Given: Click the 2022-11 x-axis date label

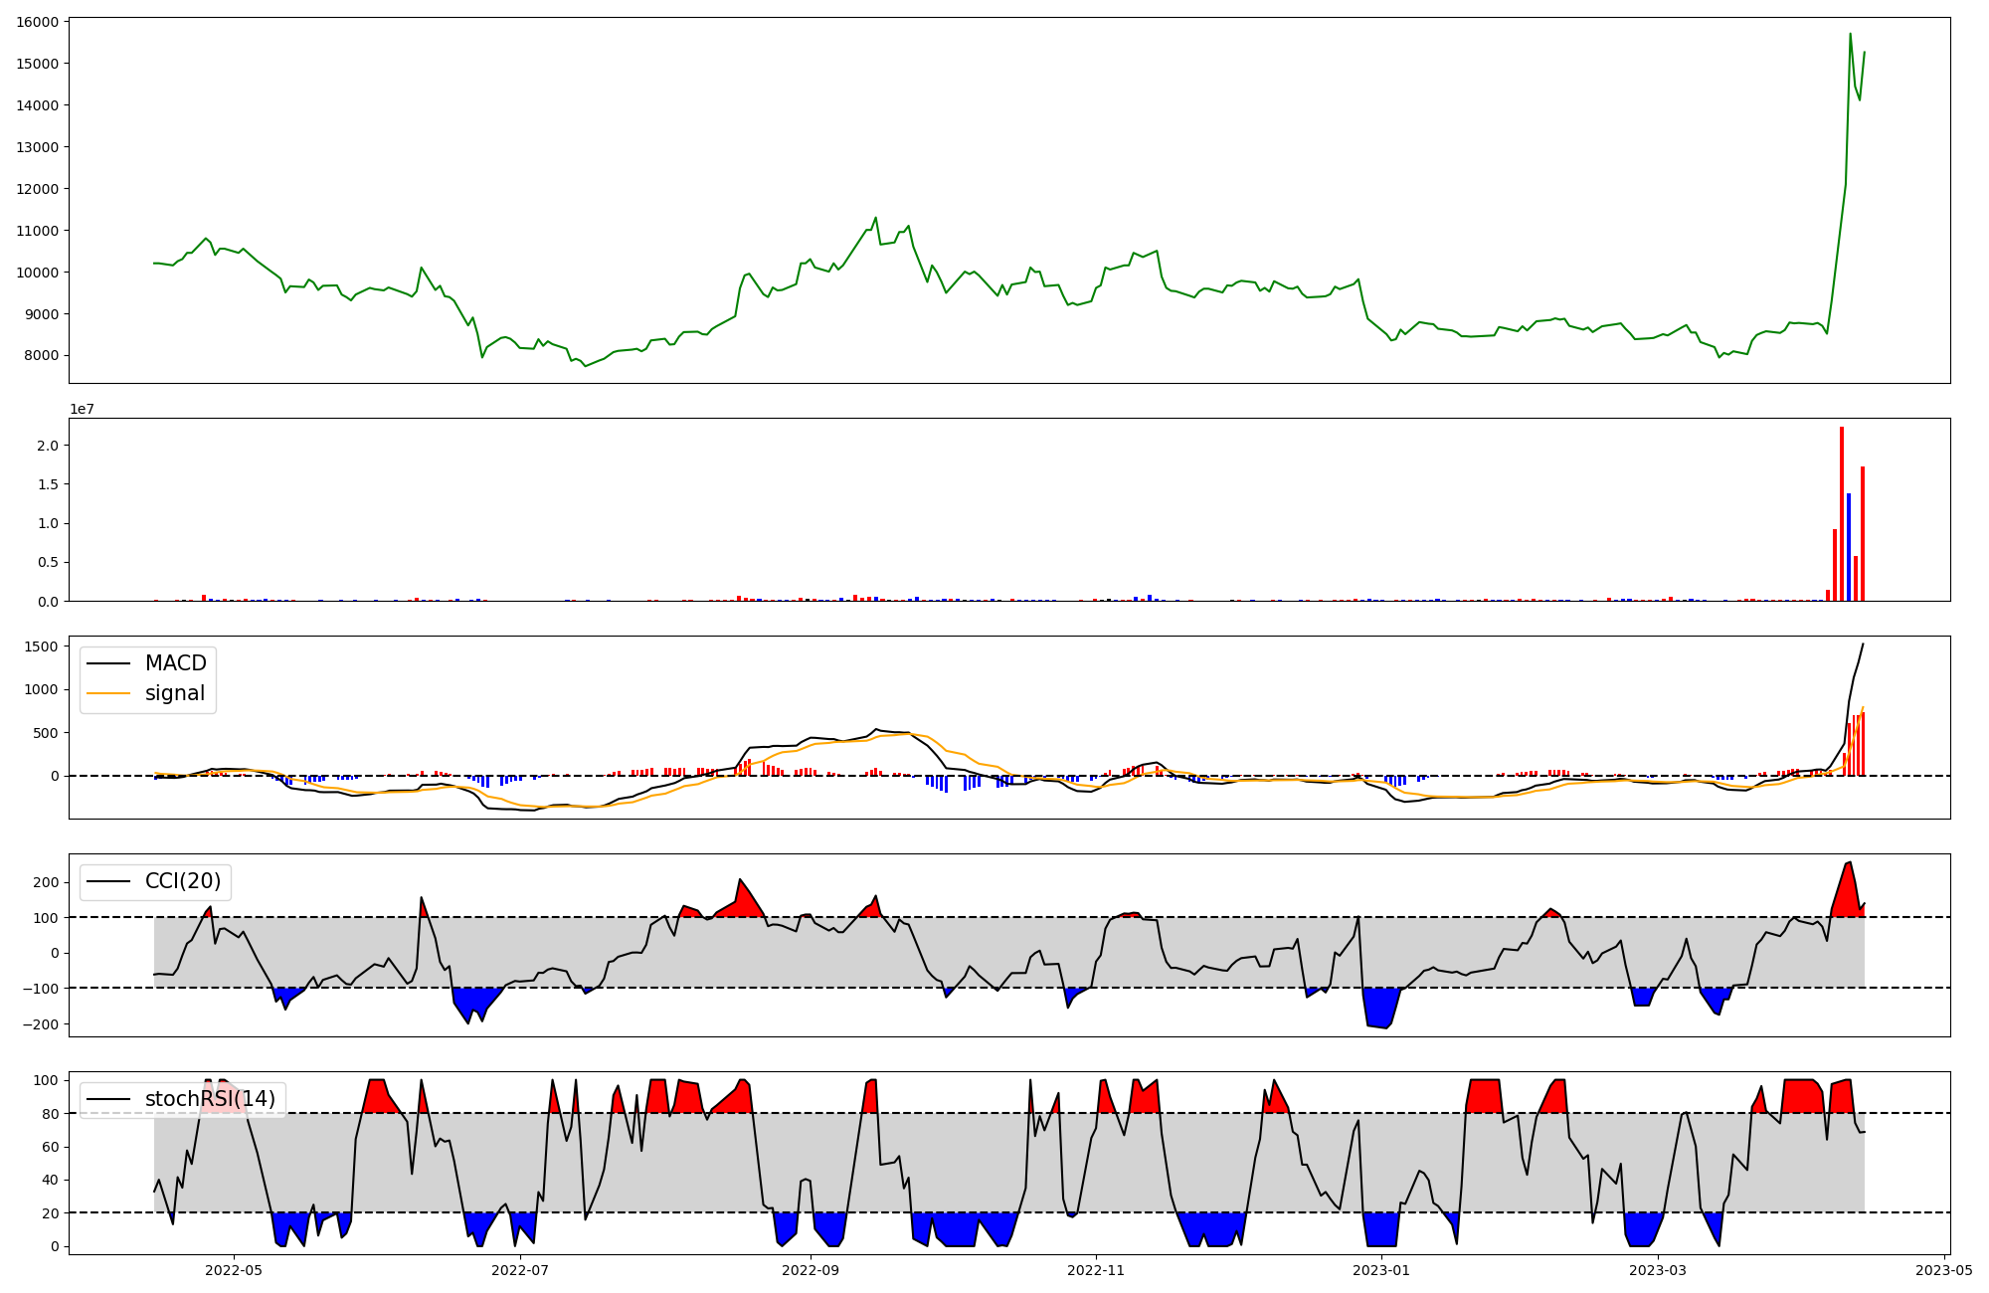Looking at the screenshot, I should [1096, 1269].
